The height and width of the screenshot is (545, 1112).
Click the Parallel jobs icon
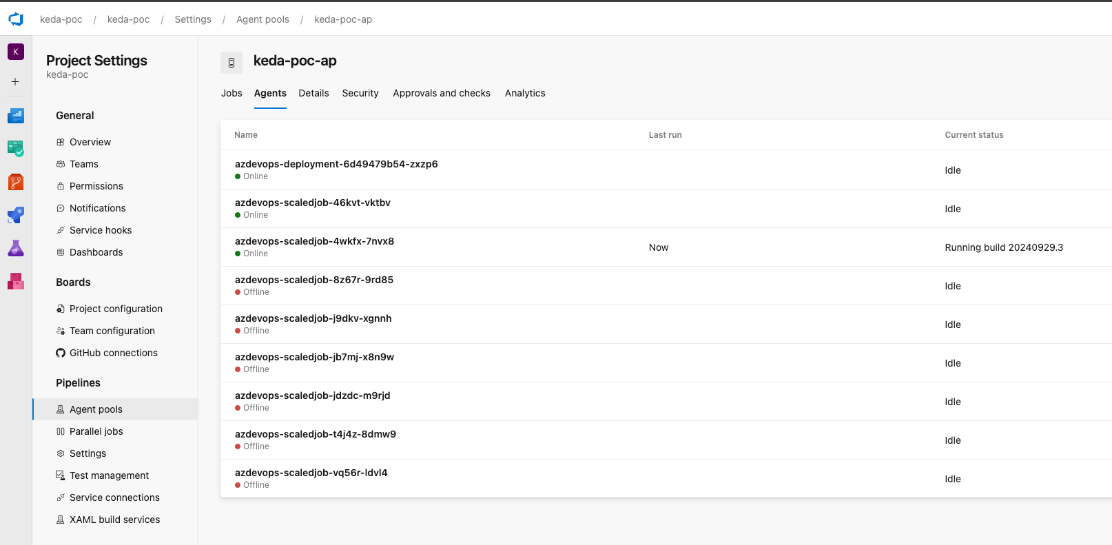pos(61,431)
